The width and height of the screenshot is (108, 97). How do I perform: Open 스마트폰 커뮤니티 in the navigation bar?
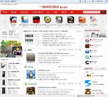click(x=37, y=12)
